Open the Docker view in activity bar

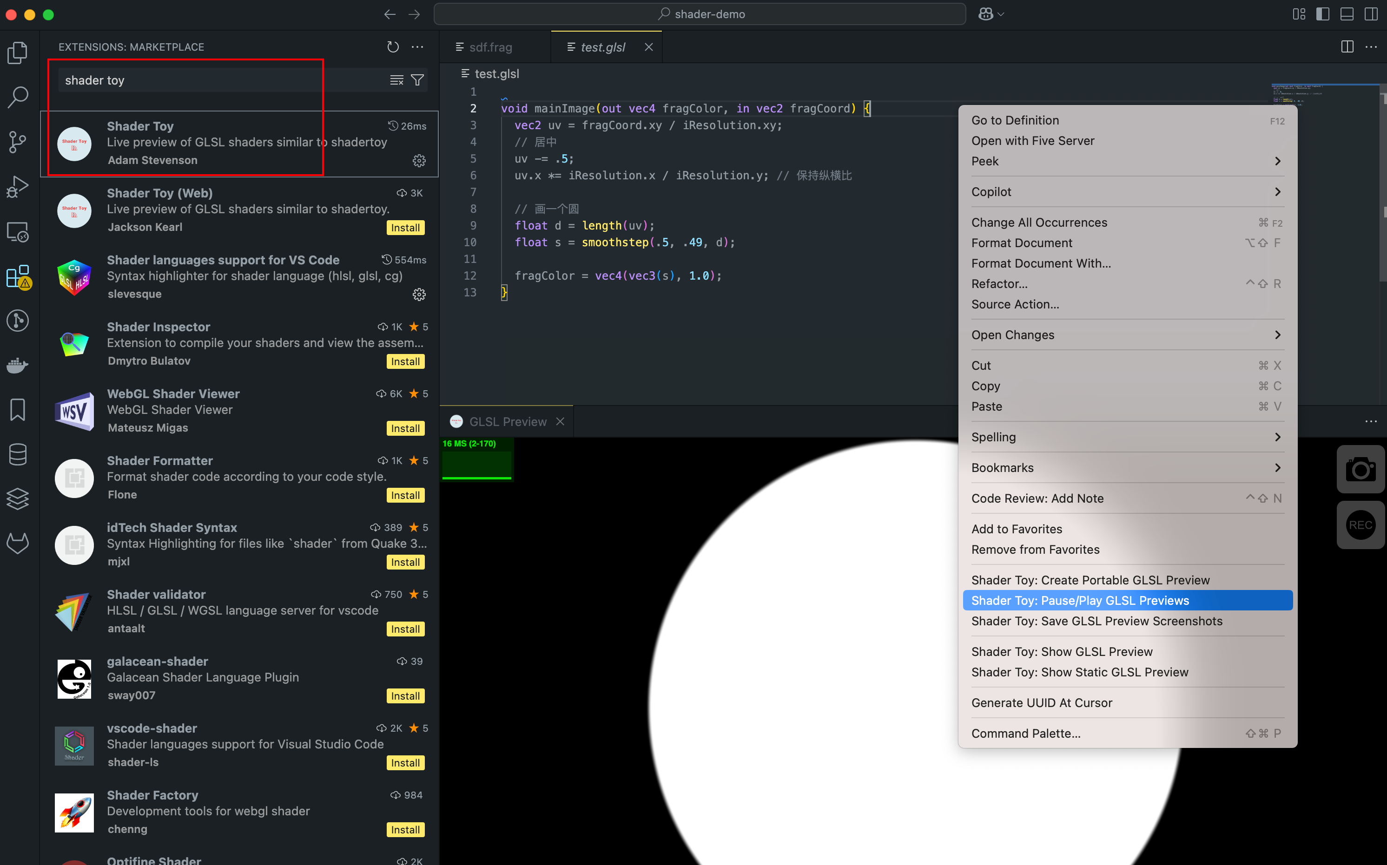click(x=18, y=365)
